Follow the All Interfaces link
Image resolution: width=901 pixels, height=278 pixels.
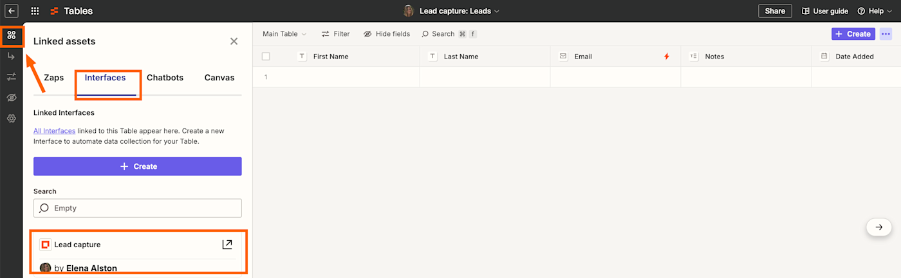pos(55,131)
